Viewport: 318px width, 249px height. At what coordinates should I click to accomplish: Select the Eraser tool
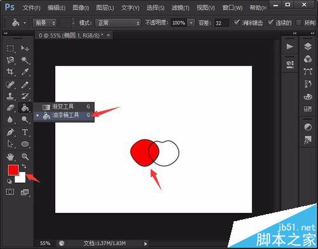pos(10,108)
